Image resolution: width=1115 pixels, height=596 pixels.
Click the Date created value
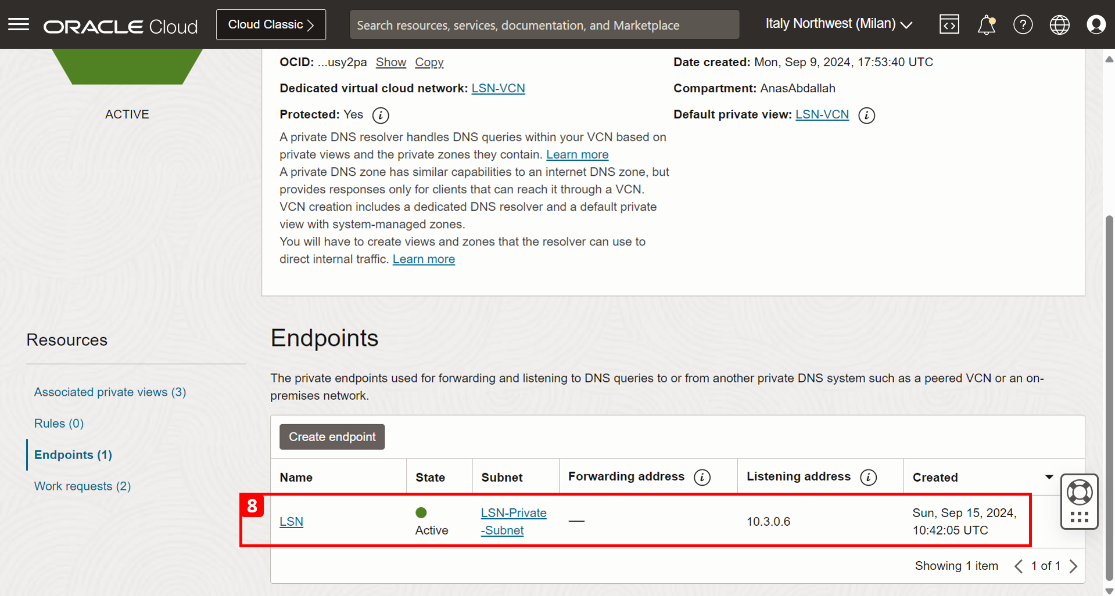click(x=843, y=62)
